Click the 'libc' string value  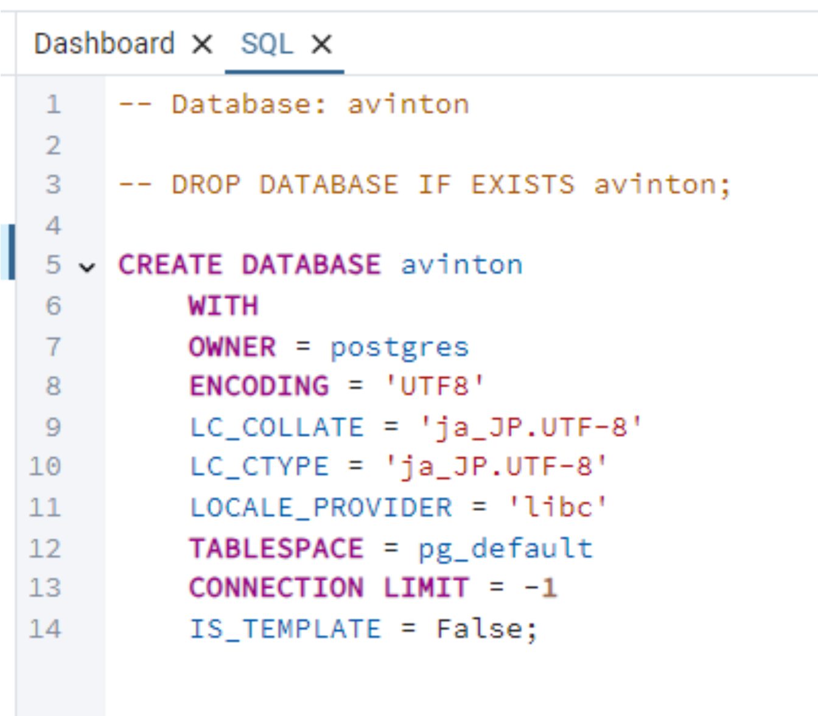(558, 507)
